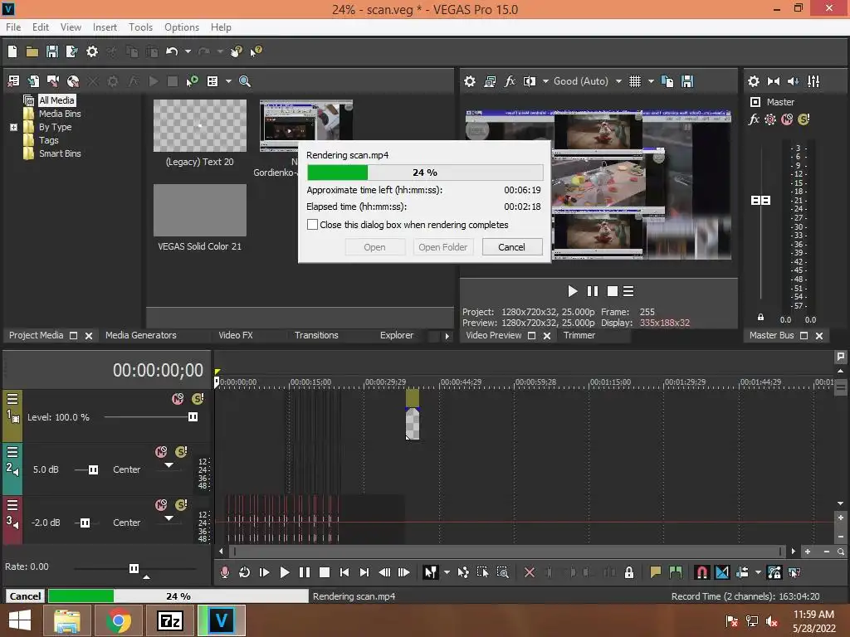Click the Normal Edit Tool icon in timeline toolbar
Viewport: 850px width, 637px height.
point(430,572)
